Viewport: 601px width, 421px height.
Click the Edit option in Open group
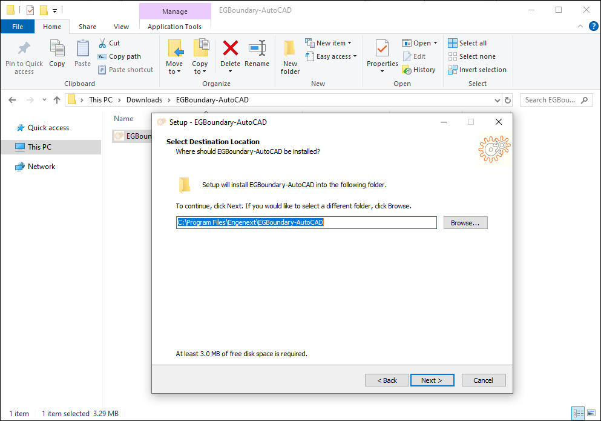click(x=415, y=56)
